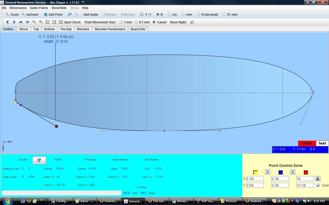Click the edit length pencil button
Image resolution: width=329 pixels, height=205 pixels.
coord(39,160)
